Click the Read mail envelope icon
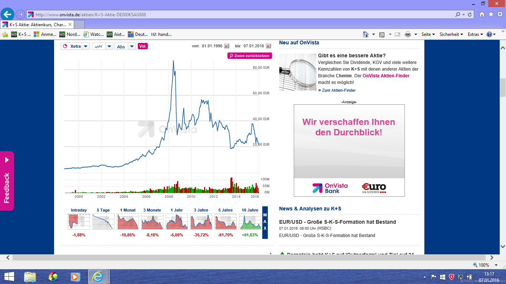 (397, 34)
